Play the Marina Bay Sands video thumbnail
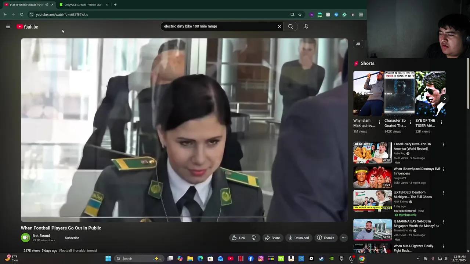 click(373, 230)
